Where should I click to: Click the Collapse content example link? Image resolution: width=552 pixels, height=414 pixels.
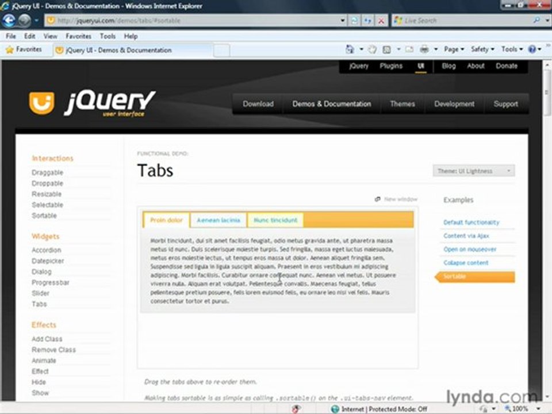coord(466,263)
